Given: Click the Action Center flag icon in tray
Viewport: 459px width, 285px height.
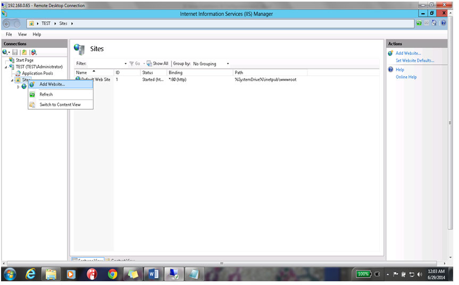Looking at the screenshot, I should pyautogui.click(x=396, y=274).
